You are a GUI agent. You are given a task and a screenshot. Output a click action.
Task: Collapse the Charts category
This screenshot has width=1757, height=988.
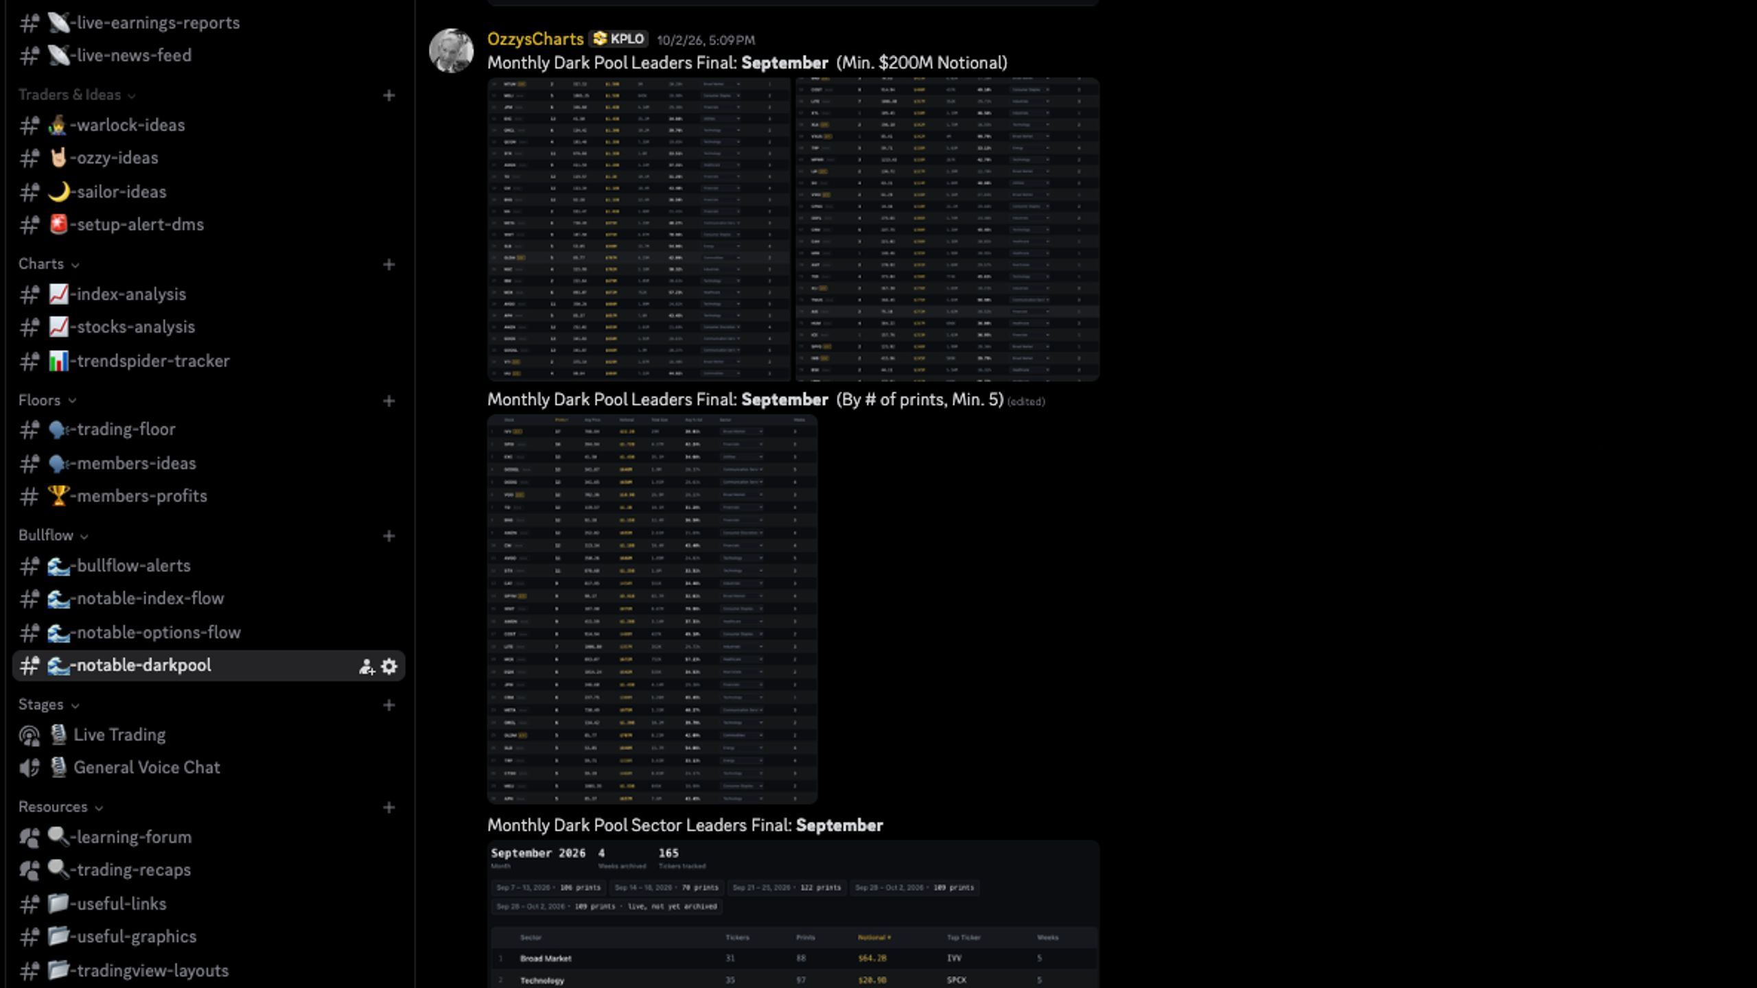click(48, 264)
